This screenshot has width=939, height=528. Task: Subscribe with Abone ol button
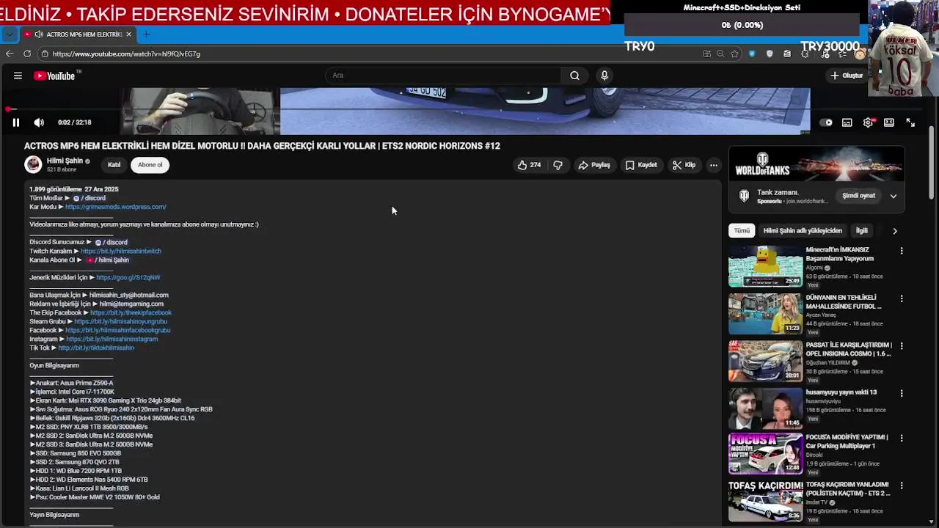[x=150, y=165]
